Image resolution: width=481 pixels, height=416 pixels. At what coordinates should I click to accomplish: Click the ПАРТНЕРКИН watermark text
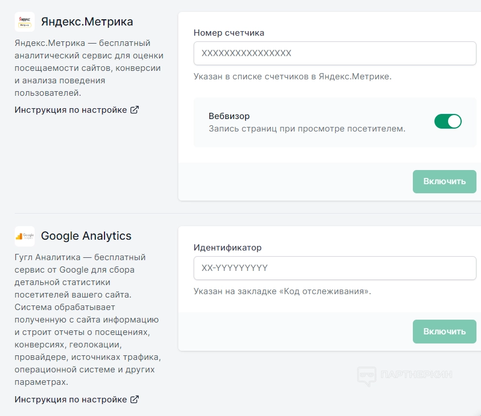click(x=417, y=375)
